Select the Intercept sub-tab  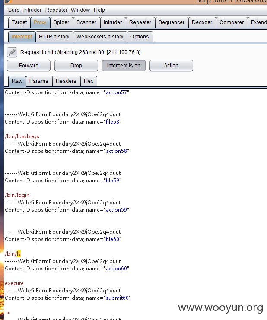(x=22, y=37)
